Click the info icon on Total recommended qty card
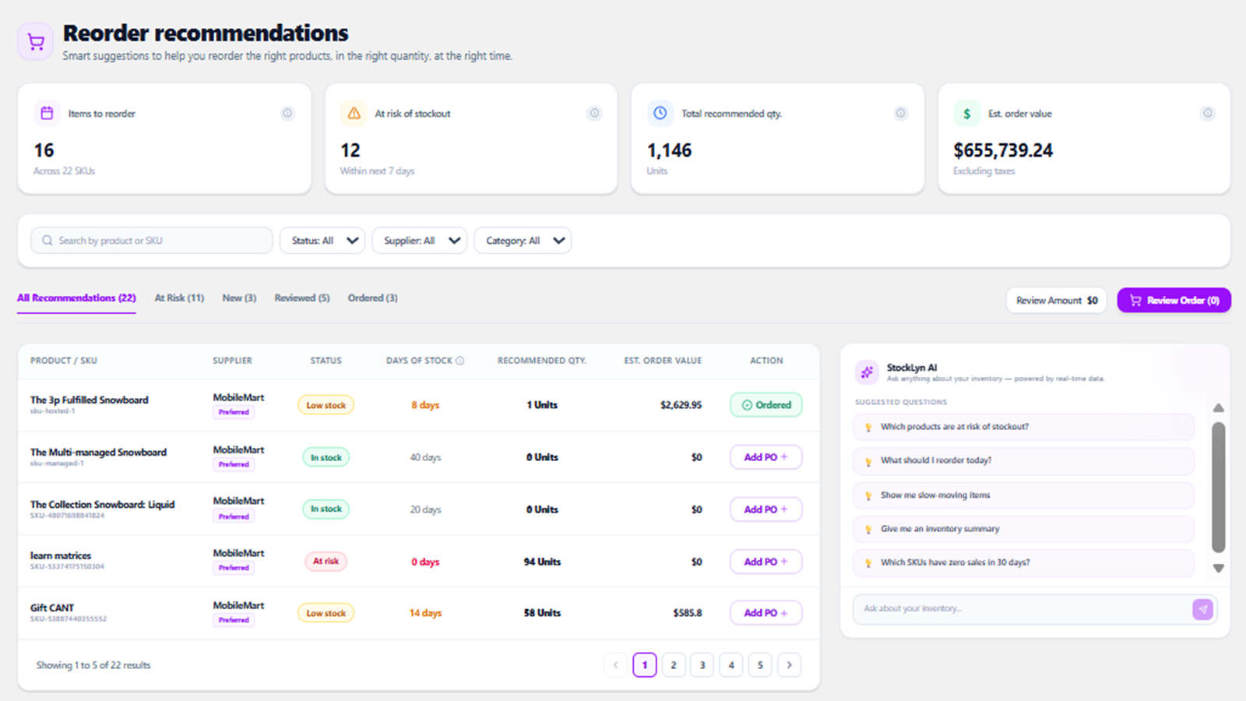This screenshot has height=701, width=1246. coord(901,114)
